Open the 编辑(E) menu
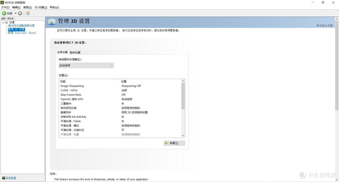The width and height of the screenshot is (339, 182). [16, 7]
